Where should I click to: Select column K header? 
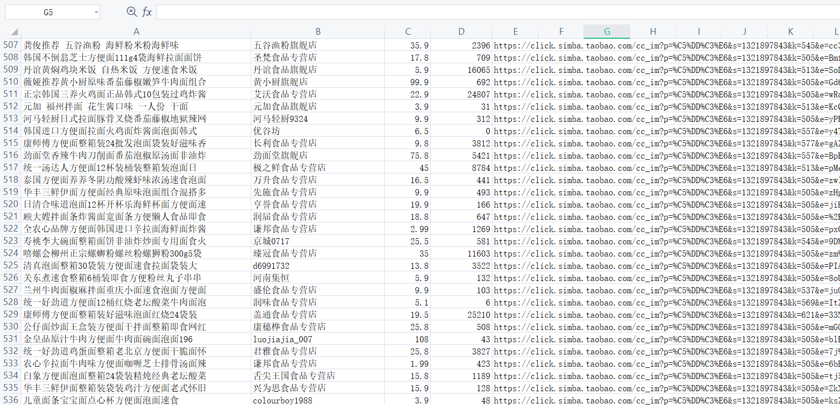click(791, 32)
